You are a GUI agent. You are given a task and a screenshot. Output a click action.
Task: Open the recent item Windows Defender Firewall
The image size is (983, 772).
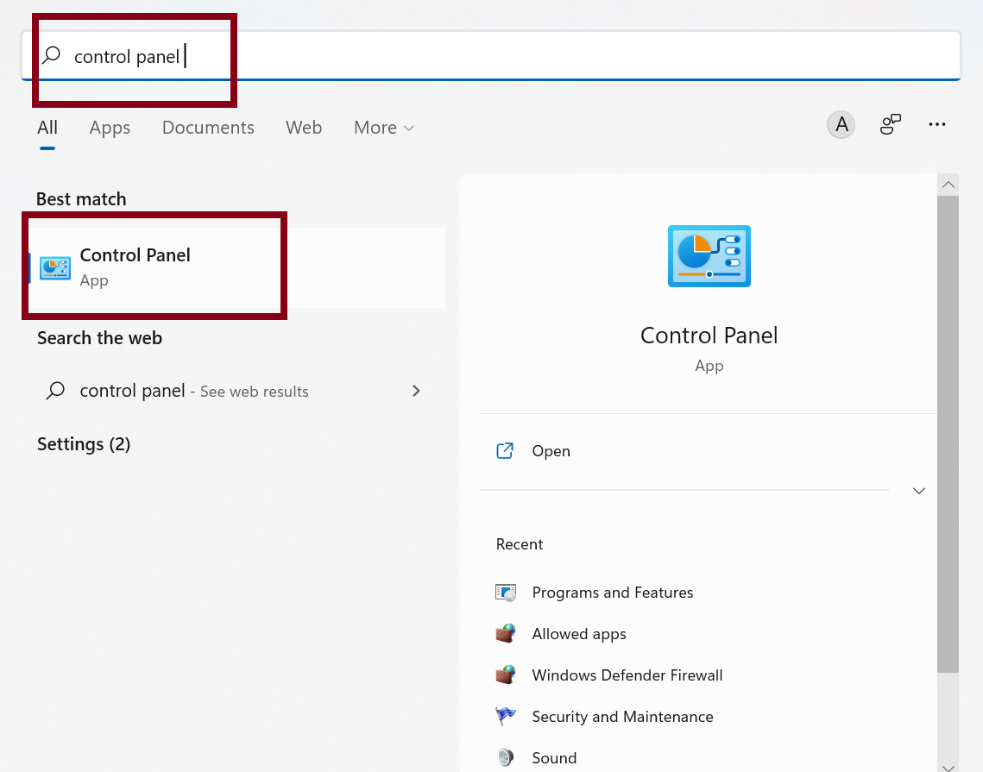627,675
